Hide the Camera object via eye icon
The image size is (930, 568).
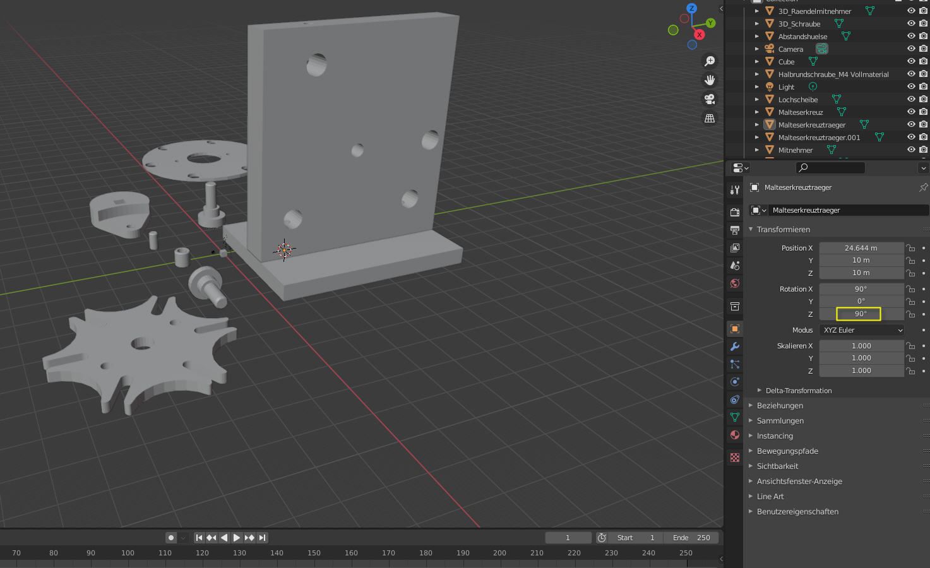(x=911, y=49)
